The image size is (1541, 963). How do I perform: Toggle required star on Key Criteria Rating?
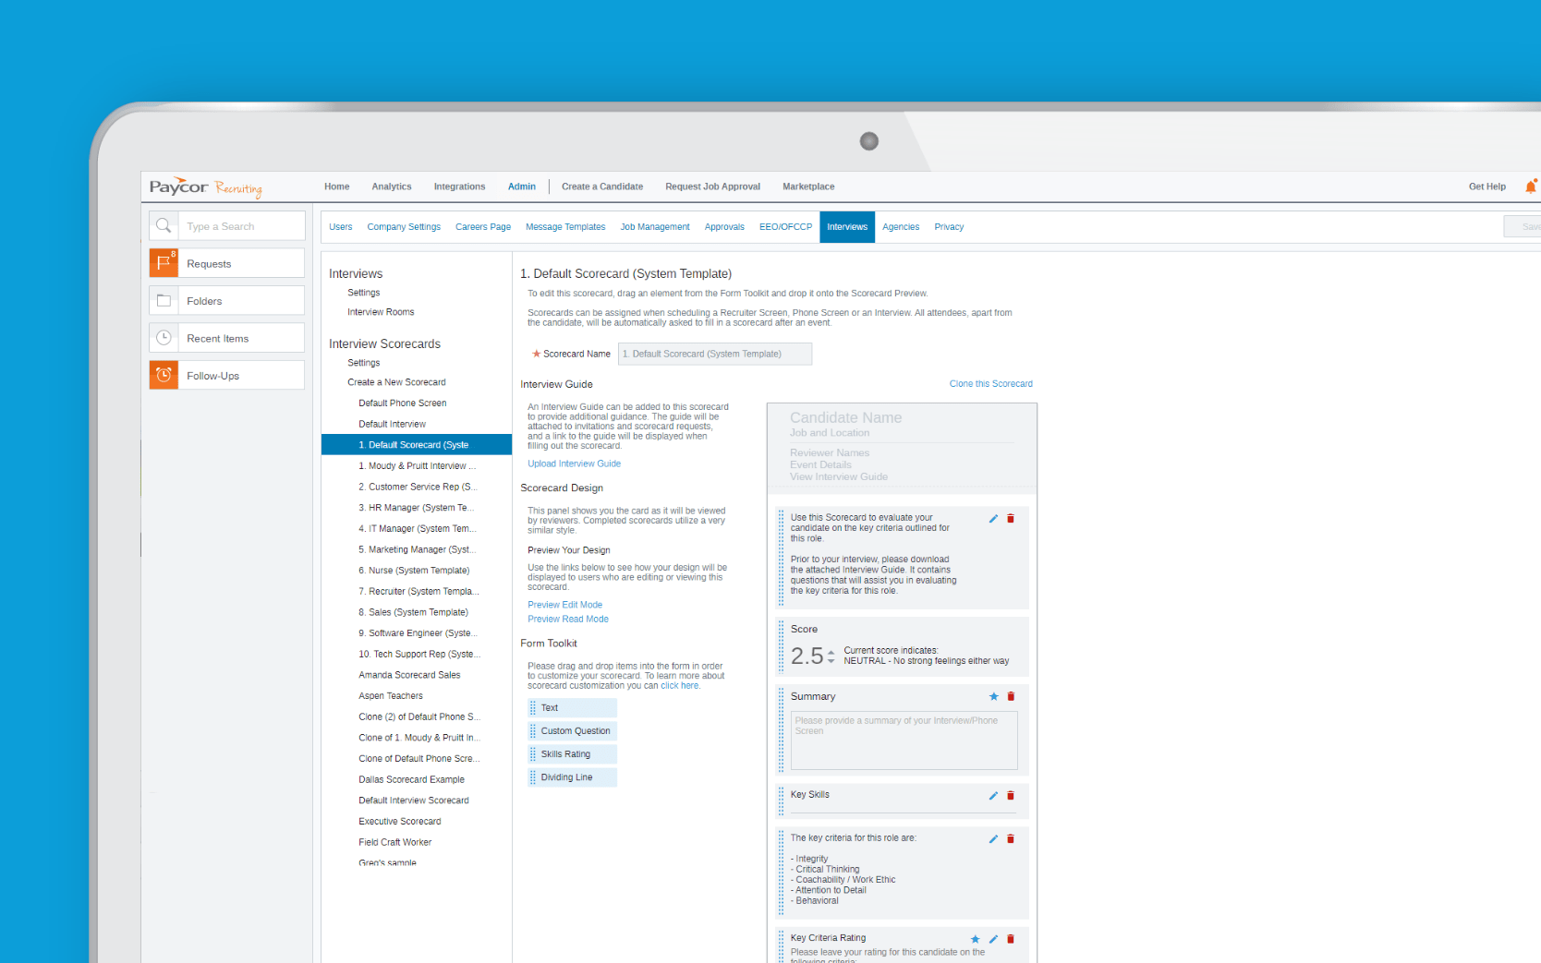(x=975, y=939)
